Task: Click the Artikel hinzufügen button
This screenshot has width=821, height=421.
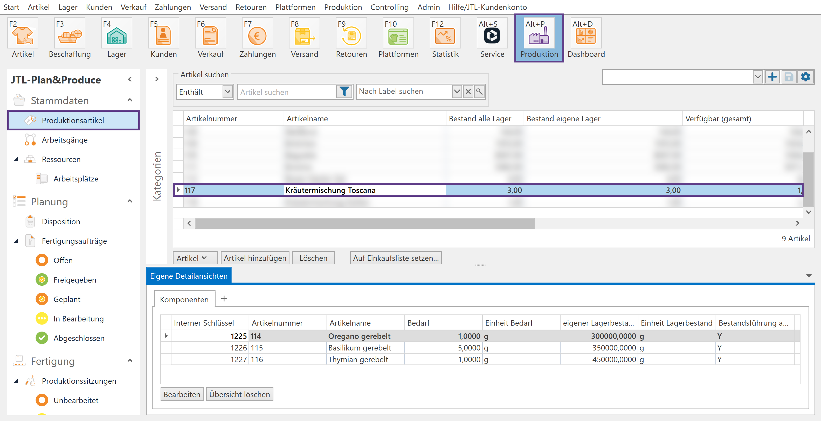Action: 255,258
